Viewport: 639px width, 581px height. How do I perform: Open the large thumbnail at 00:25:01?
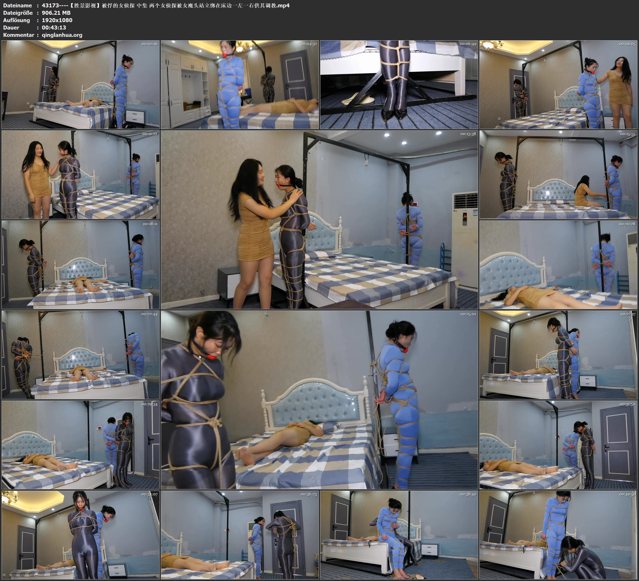(x=319, y=400)
